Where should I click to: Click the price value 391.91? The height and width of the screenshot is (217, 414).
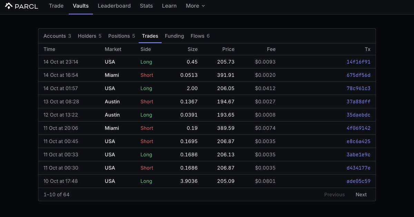(x=226, y=75)
